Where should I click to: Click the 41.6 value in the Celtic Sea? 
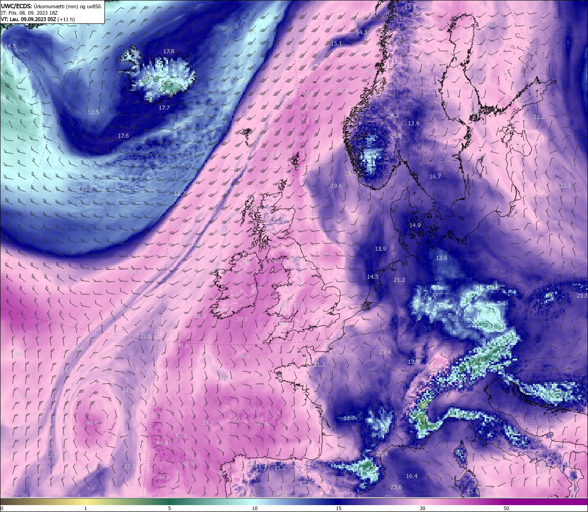183,346
